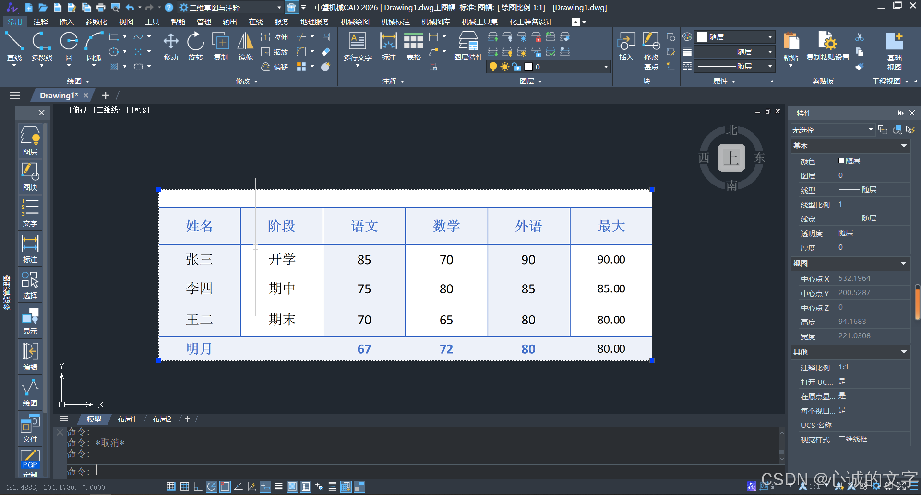Toggle object snap in status bar
921x495 pixels.
(225, 486)
